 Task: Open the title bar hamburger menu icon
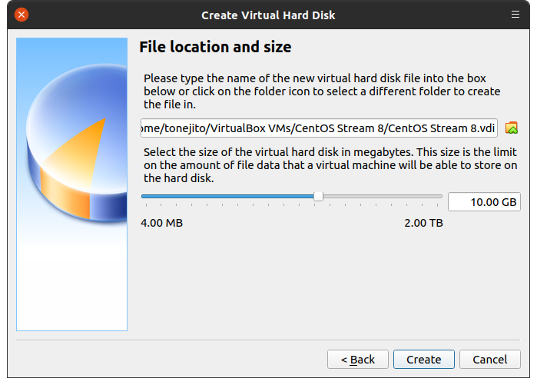[x=515, y=15]
